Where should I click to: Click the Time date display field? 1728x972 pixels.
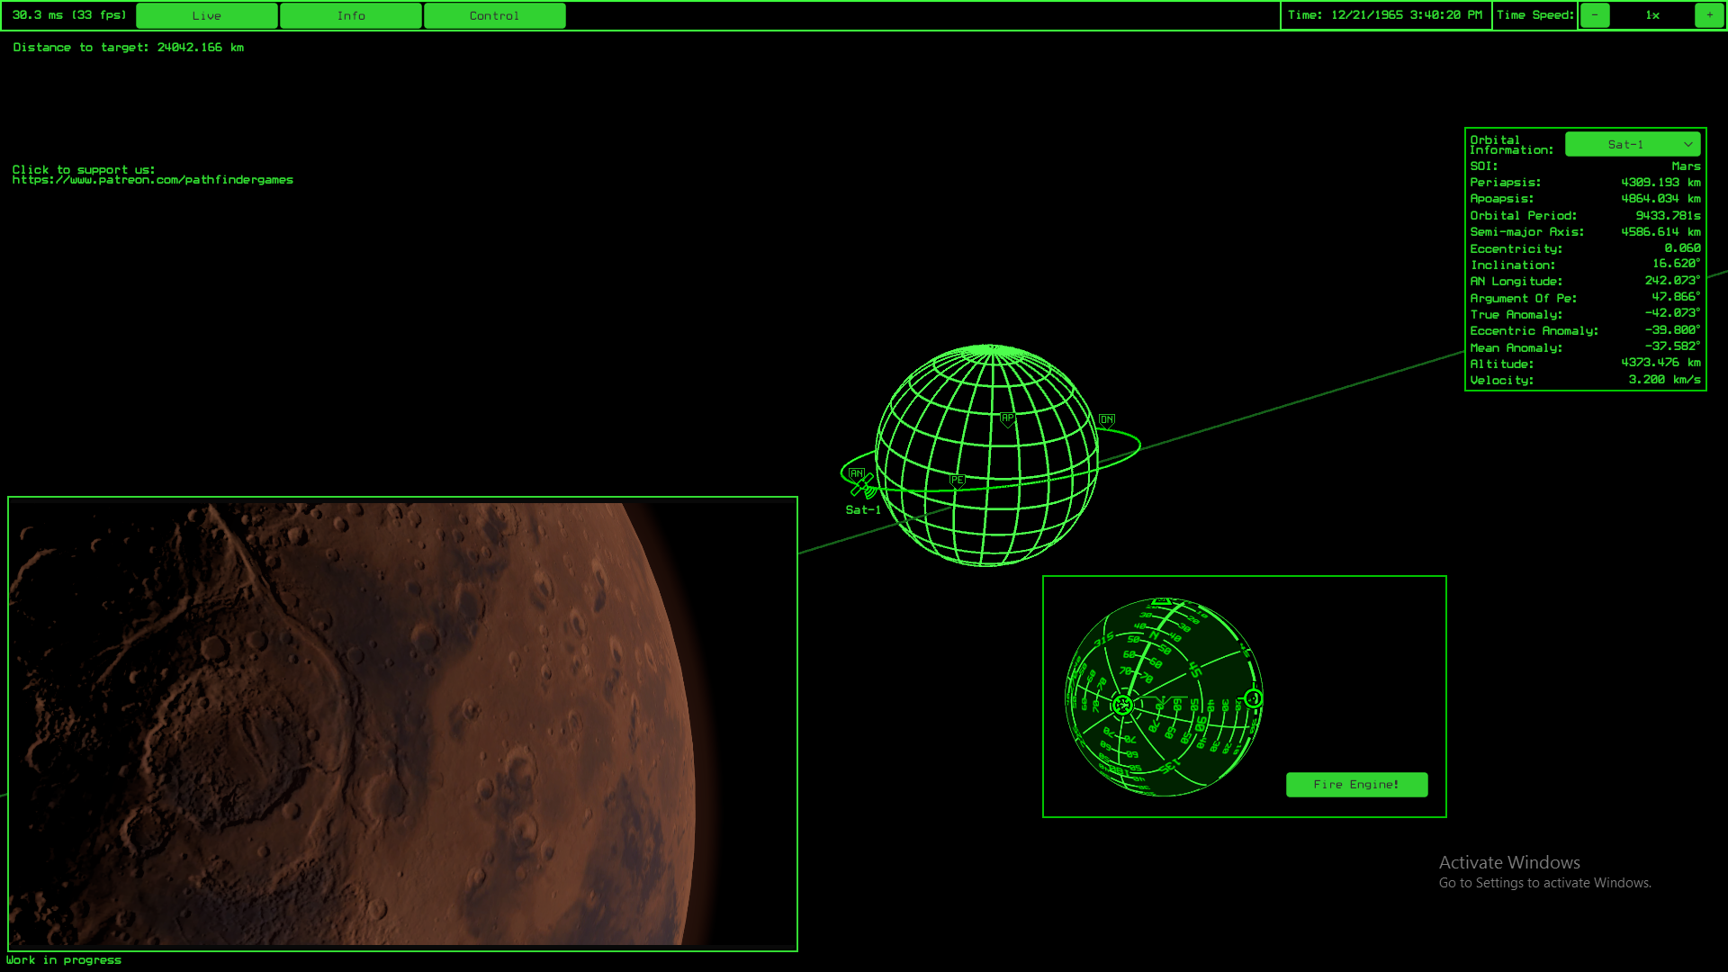click(x=1385, y=15)
